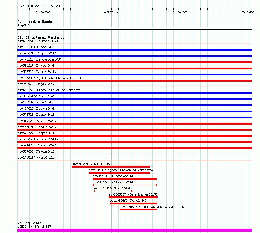Open variant nsv471115 (Jakobsson2008)

point(39,60)
